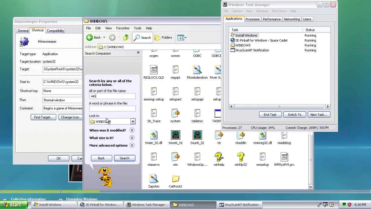This screenshot has height=209, width=371.
Task: Open the Tools menu in Explorer
Action: tap(137, 28)
